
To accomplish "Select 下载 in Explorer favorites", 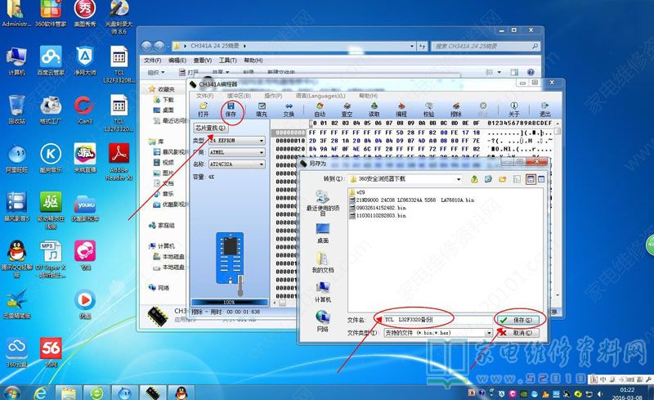I will pyautogui.click(x=164, y=100).
